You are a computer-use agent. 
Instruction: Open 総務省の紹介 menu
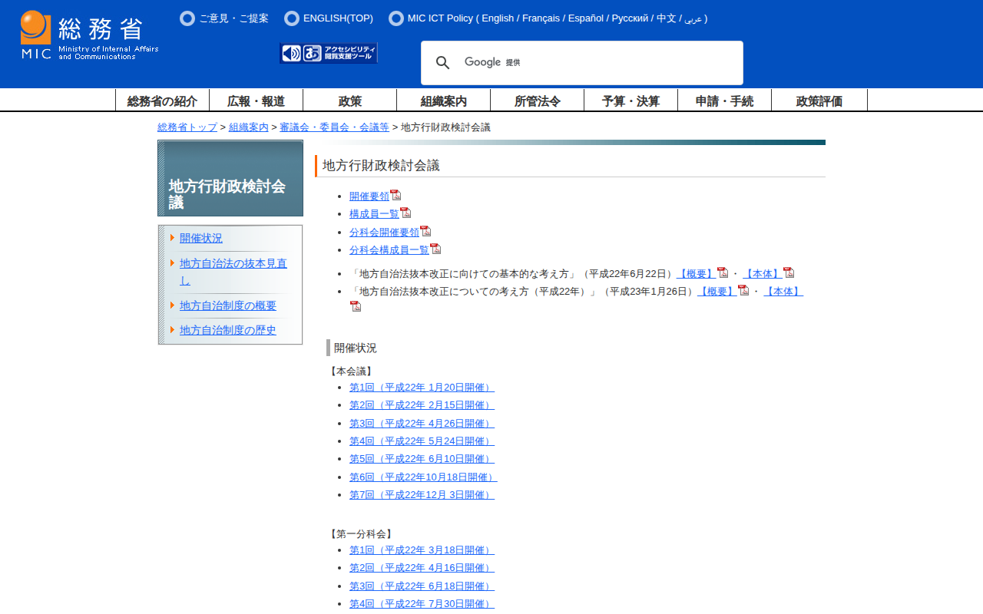tap(162, 101)
